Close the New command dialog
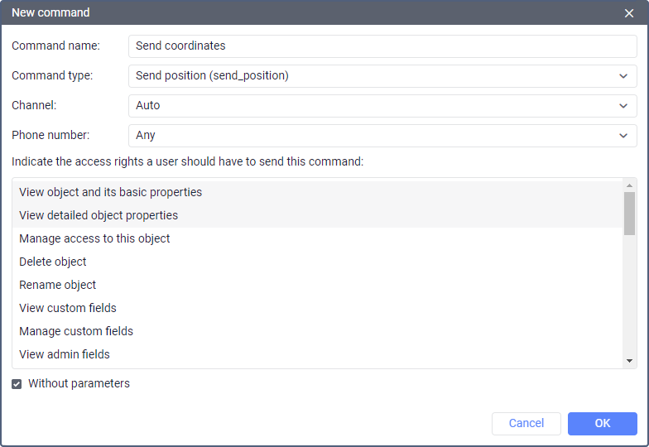The image size is (649, 447). (x=629, y=13)
